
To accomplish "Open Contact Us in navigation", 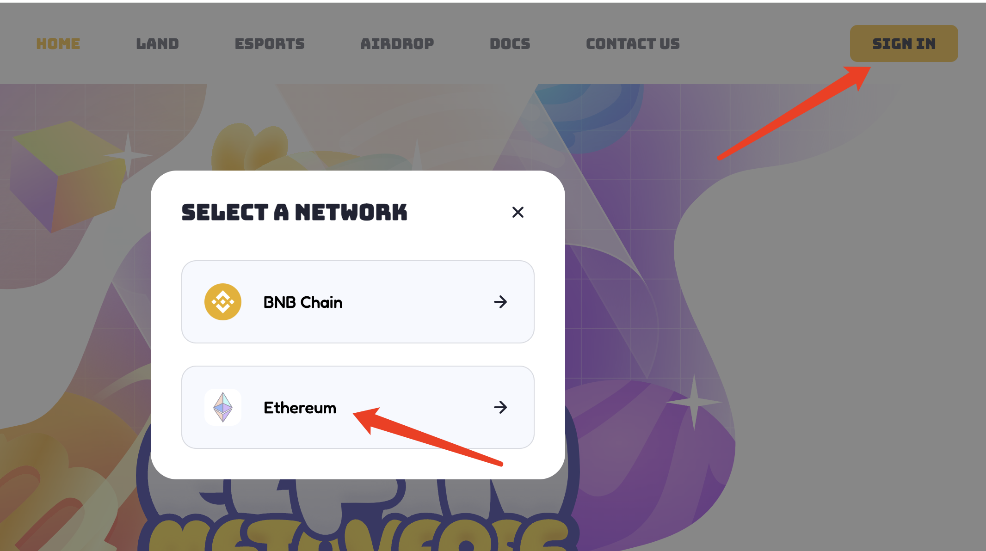I will click(x=633, y=44).
